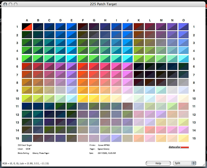Open the Split view dropdown
207x168 pixels.
185,163
